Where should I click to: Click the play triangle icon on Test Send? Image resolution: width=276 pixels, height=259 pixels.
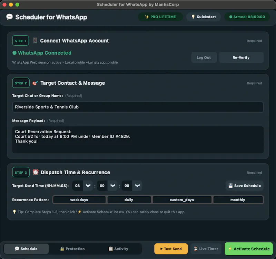161,249
